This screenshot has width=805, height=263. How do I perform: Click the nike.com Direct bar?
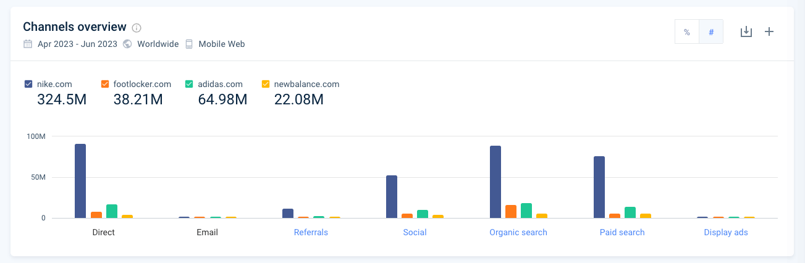80,181
